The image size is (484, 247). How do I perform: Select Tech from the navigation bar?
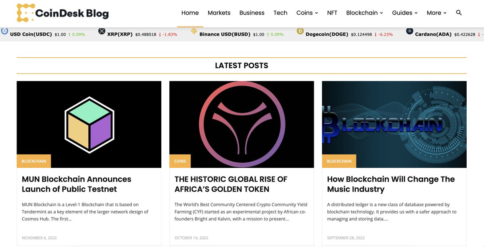pyautogui.click(x=280, y=13)
